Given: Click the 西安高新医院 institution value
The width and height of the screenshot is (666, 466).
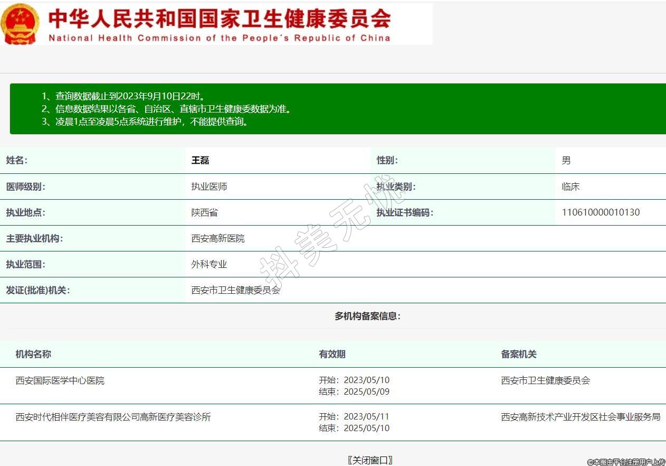Looking at the screenshot, I should click(x=218, y=238).
